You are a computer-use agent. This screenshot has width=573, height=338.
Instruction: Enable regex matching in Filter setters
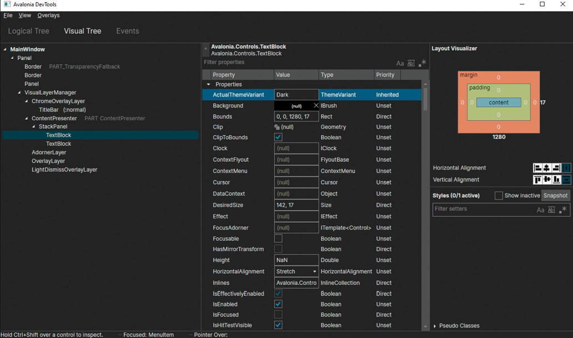click(563, 209)
